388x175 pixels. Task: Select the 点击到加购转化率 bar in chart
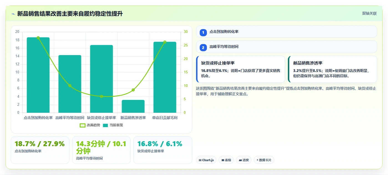pyautogui.click(x=38, y=75)
